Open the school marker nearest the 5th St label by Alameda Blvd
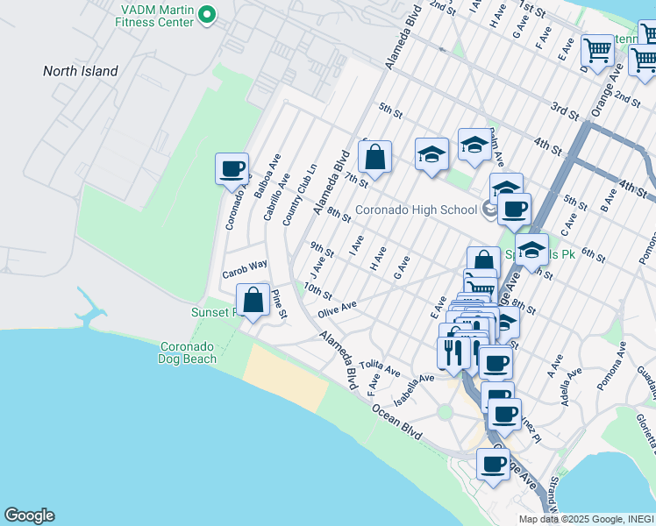Viewport: 656px width, 526px height. (x=431, y=154)
